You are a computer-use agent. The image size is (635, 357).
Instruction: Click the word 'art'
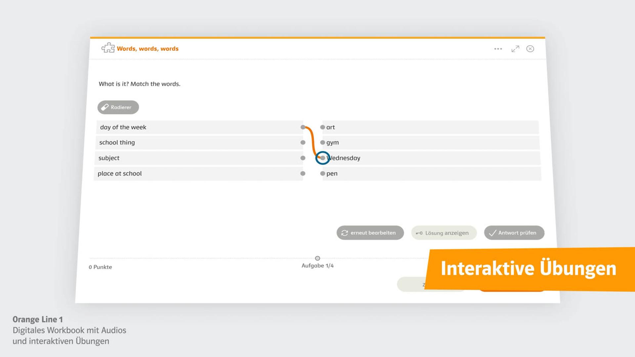point(330,127)
